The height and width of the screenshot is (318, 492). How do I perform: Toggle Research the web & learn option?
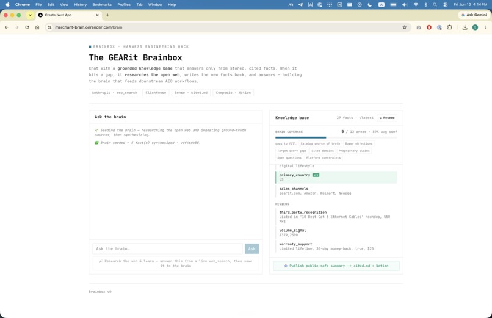pos(176,264)
